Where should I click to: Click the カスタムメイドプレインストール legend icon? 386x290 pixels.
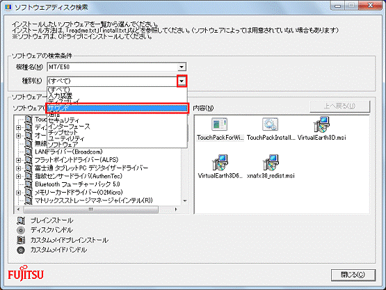pyautogui.click(x=21, y=240)
